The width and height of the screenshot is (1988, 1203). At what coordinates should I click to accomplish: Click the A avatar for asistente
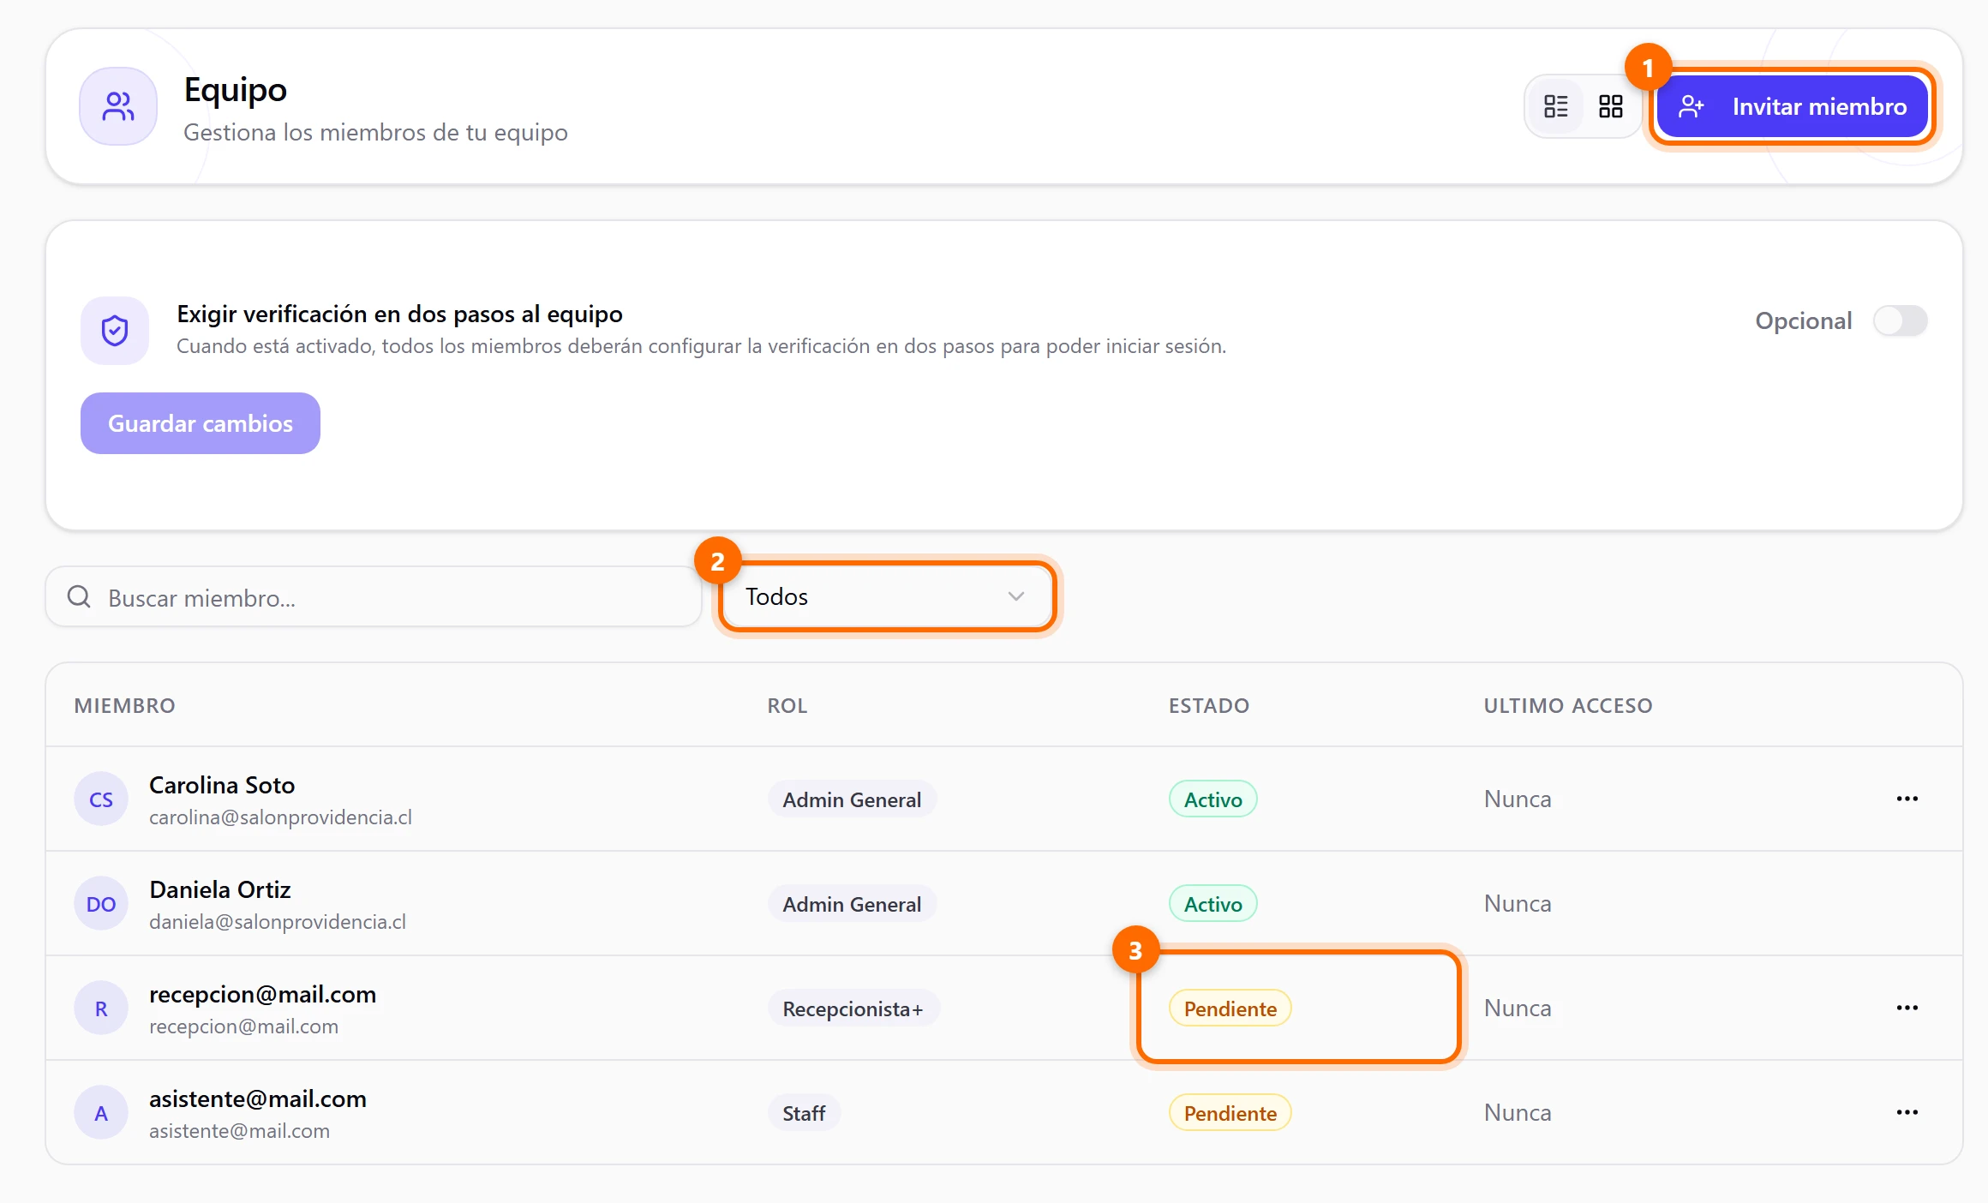[101, 1113]
